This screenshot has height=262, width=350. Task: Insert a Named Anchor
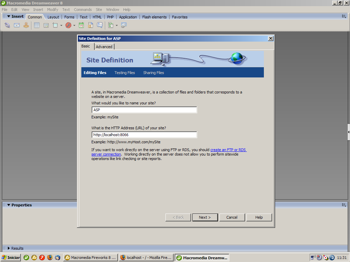[x=26, y=25]
